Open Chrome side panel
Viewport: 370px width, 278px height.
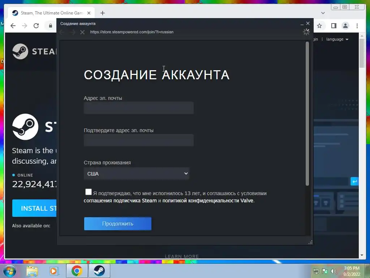click(x=334, y=26)
